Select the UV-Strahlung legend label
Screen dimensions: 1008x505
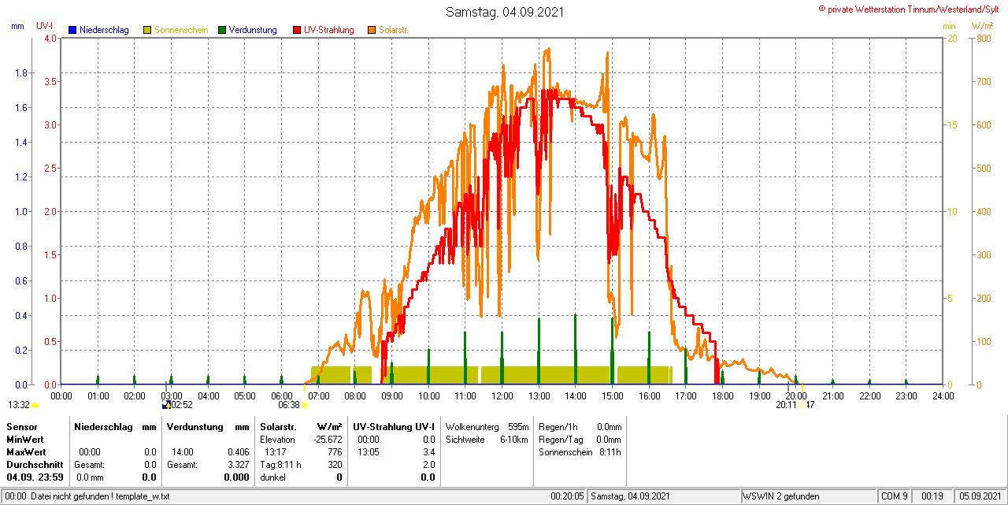(x=330, y=30)
